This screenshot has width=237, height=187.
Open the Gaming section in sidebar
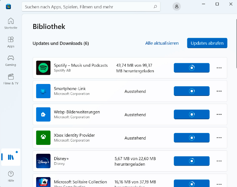(11, 61)
